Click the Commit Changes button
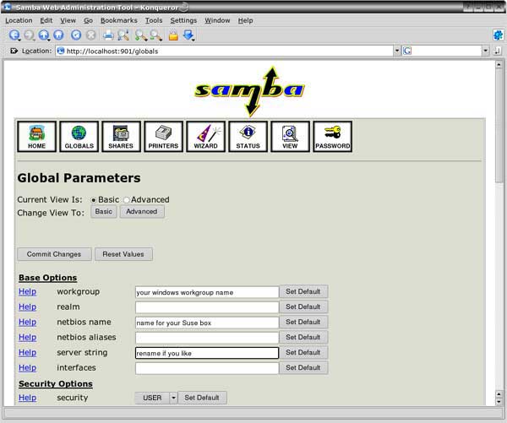This screenshot has width=507, height=423. 54,254
